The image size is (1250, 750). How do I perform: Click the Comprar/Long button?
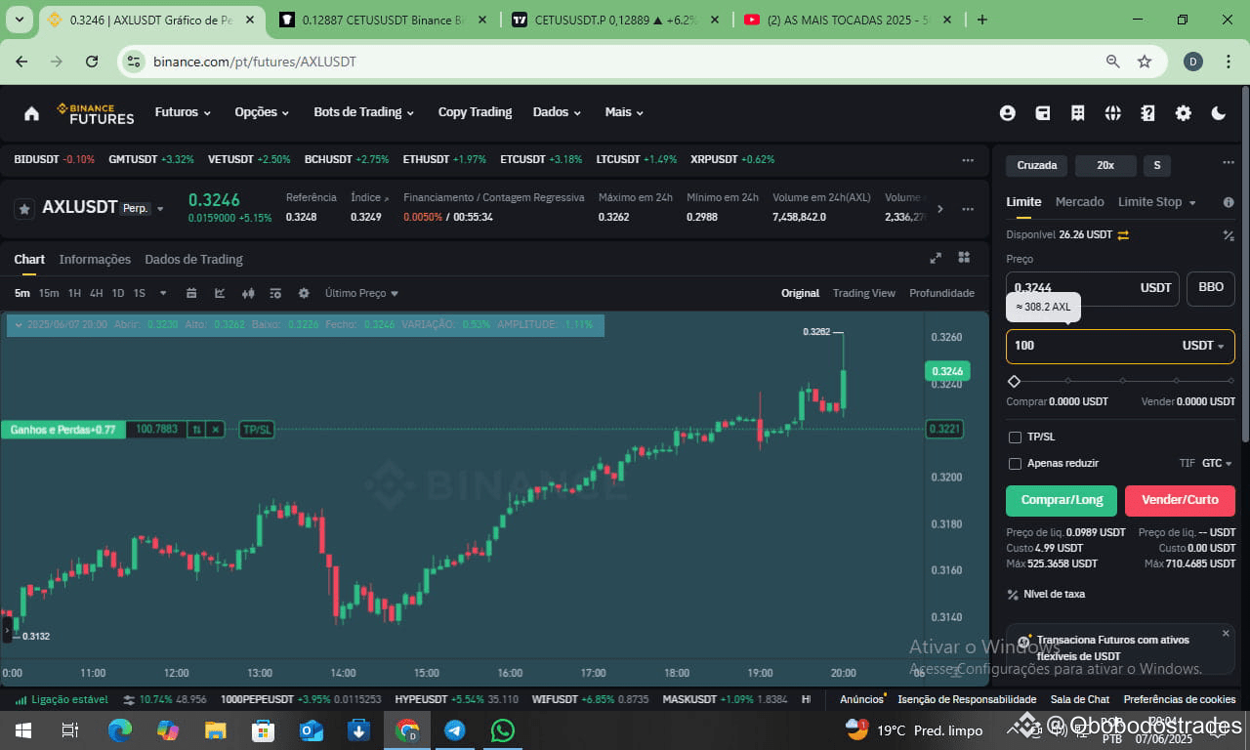(x=1062, y=500)
